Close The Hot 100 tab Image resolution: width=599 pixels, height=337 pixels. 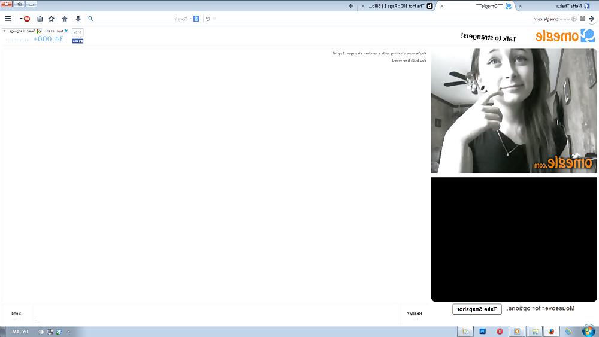pos(363,6)
